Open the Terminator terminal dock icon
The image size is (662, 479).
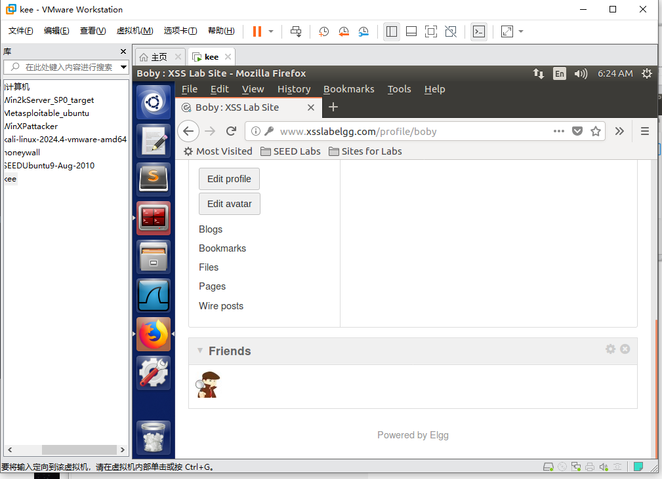coord(154,218)
